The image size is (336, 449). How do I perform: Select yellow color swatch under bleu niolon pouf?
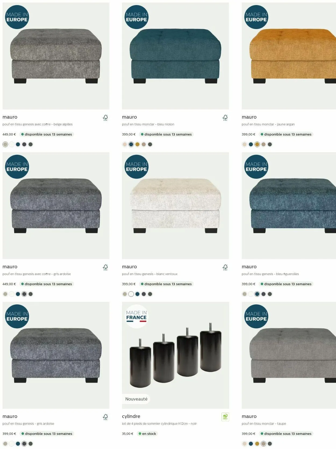point(137,144)
